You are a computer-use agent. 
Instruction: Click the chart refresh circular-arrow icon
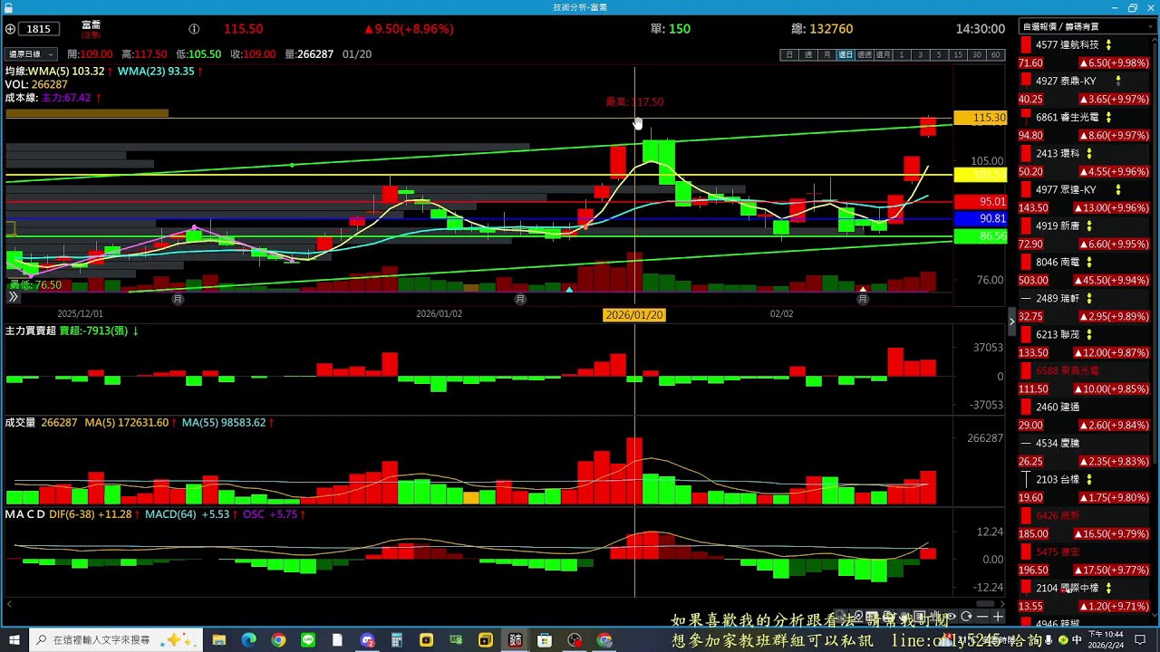pos(966,617)
